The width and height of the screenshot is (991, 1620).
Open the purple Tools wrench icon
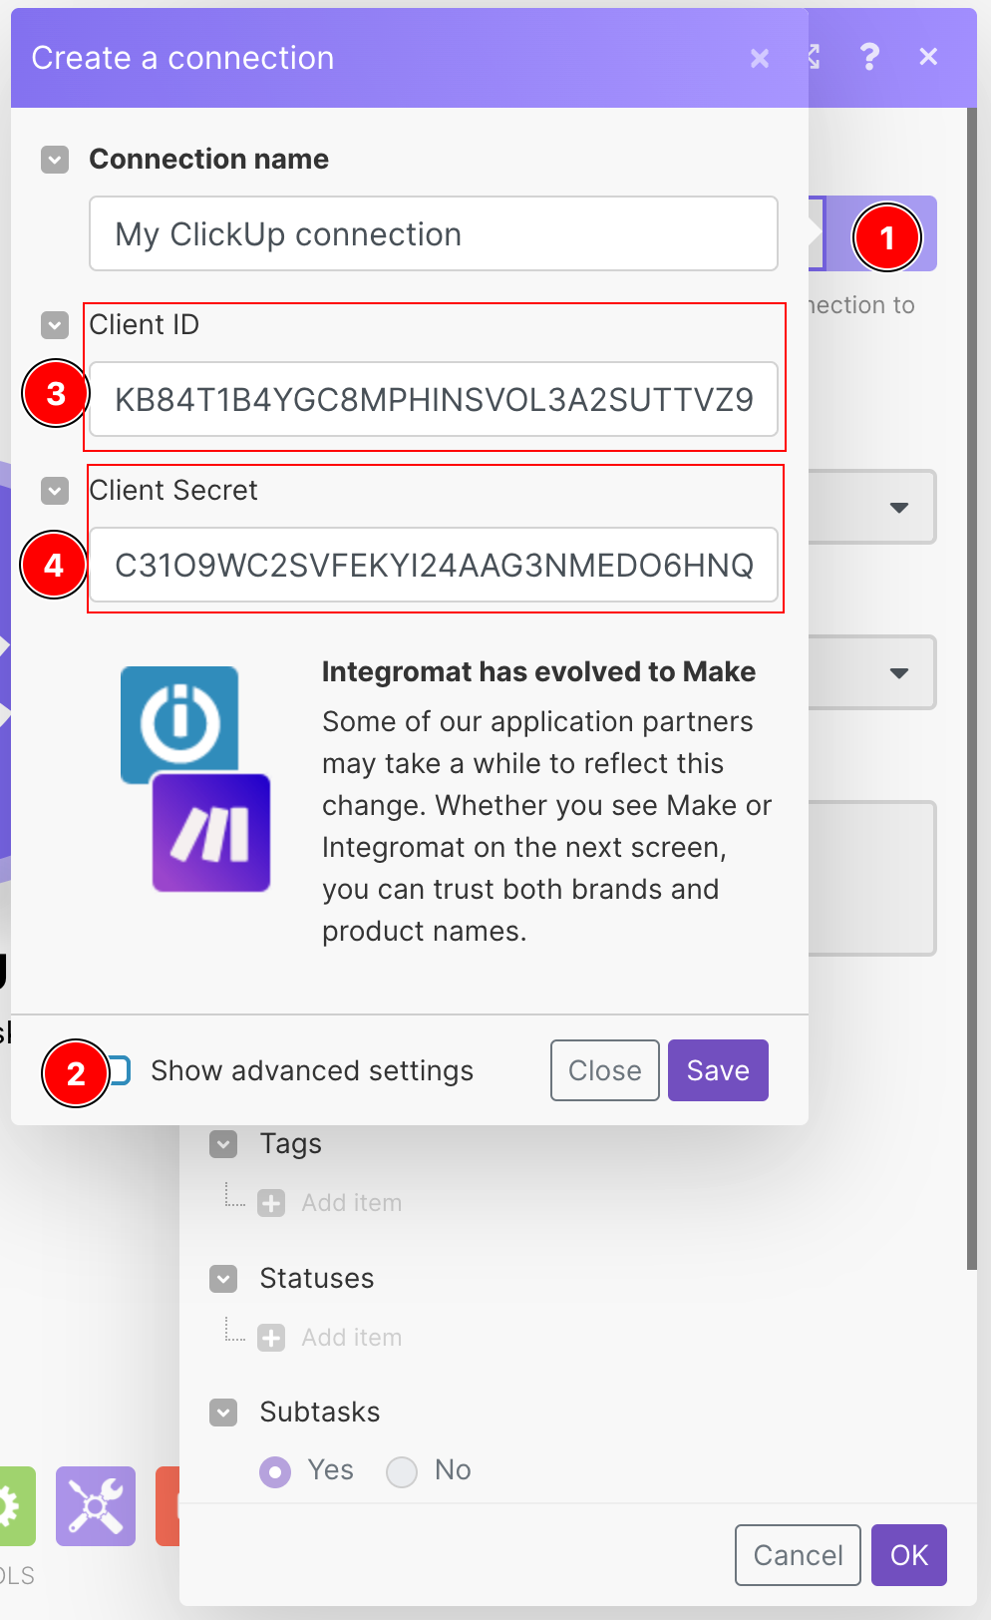[96, 1506]
